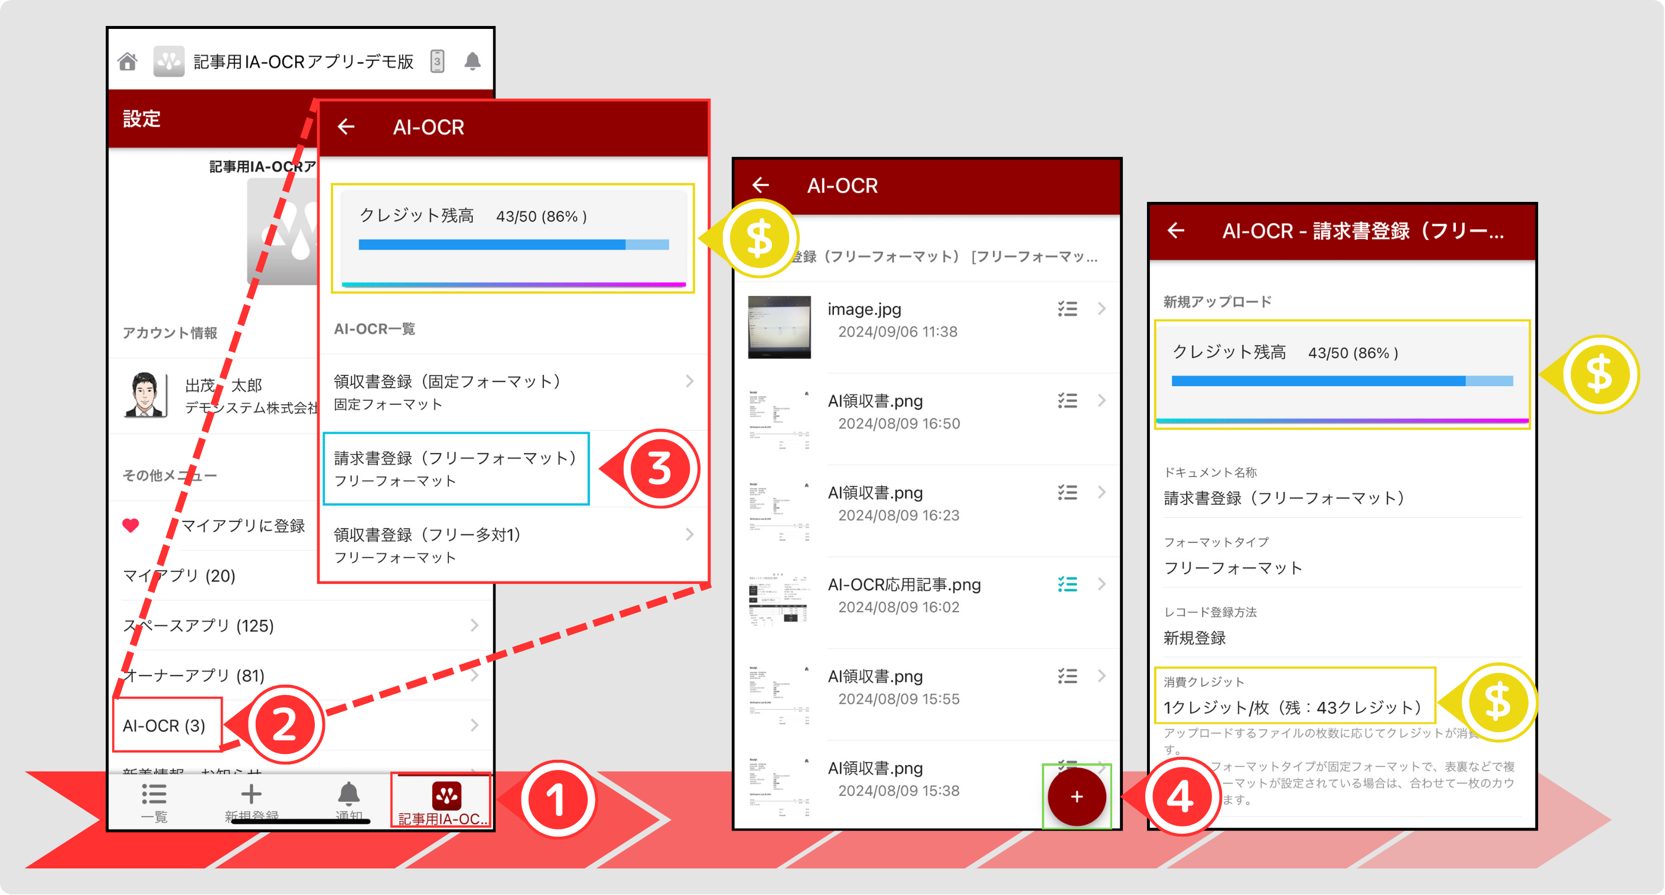Go back from the invoice registration screen
Image resolution: width=1665 pixels, height=895 pixels.
[x=1176, y=231]
